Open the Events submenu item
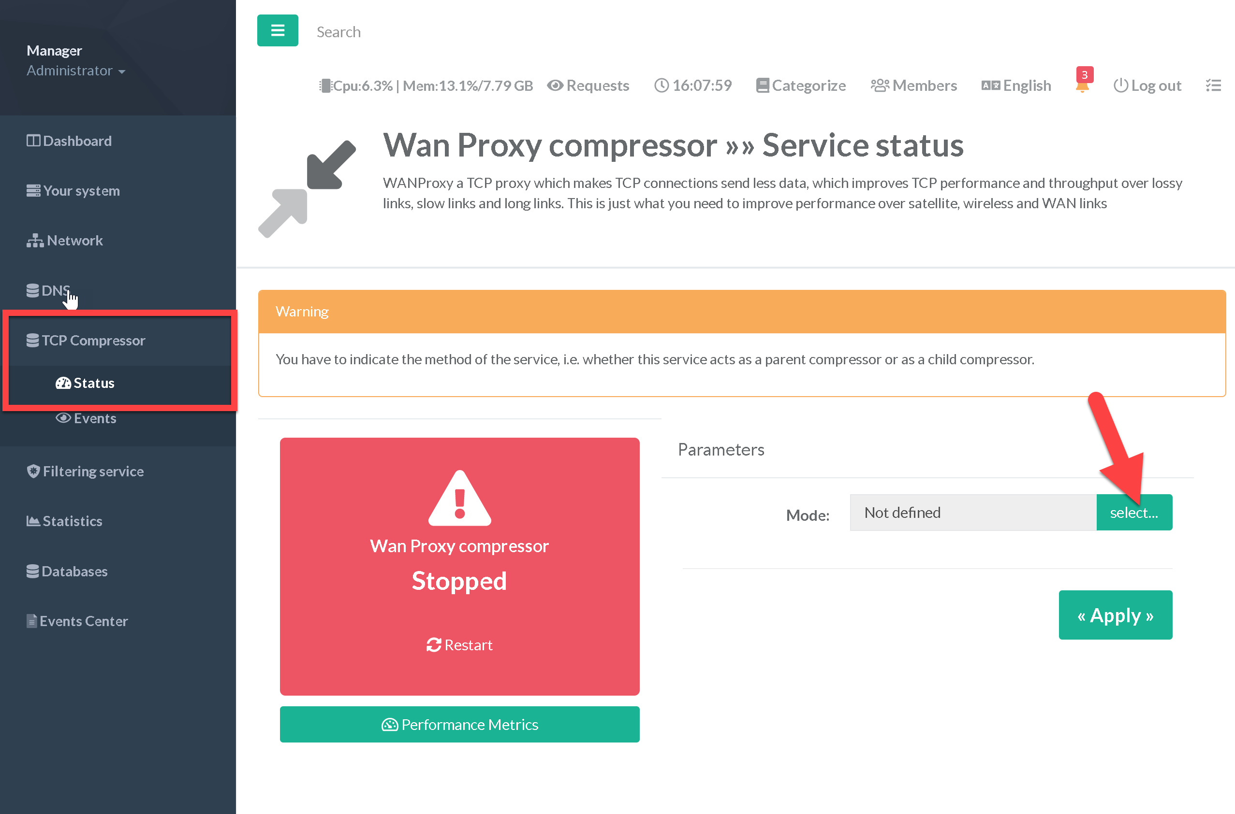The image size is (1235, 814). (x=95, y=418)
